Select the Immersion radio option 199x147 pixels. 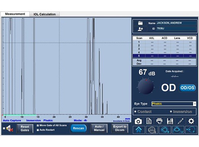(171, 112)
